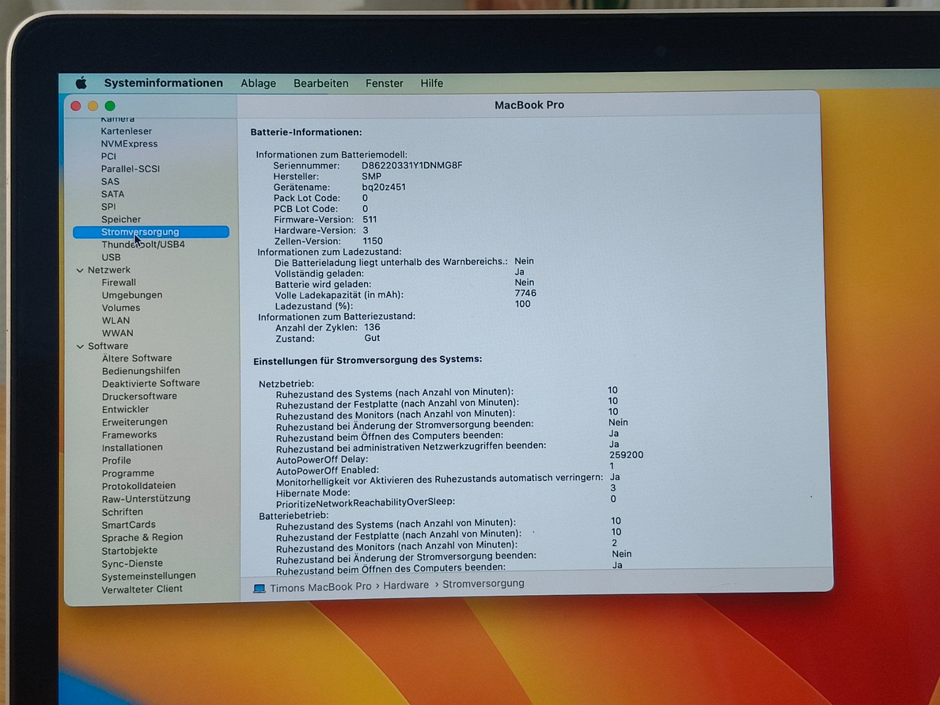Click Hardware in the path bar
The image size is (940, 705).
point(406,585)
